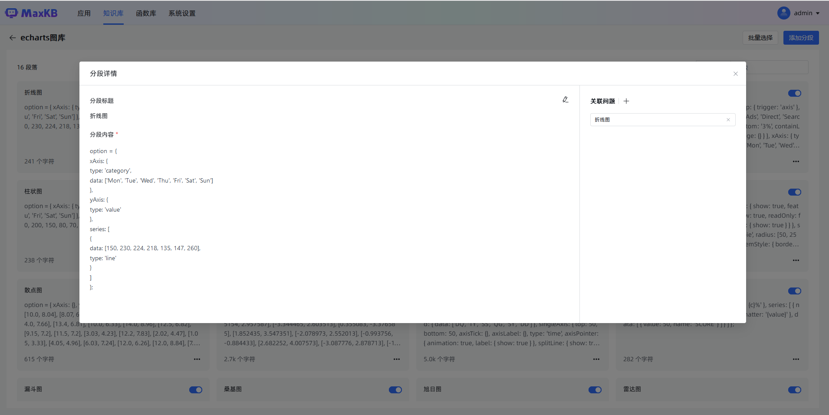Click the MaxKB logo
The image size is (829, 415).
pos(31,13)
